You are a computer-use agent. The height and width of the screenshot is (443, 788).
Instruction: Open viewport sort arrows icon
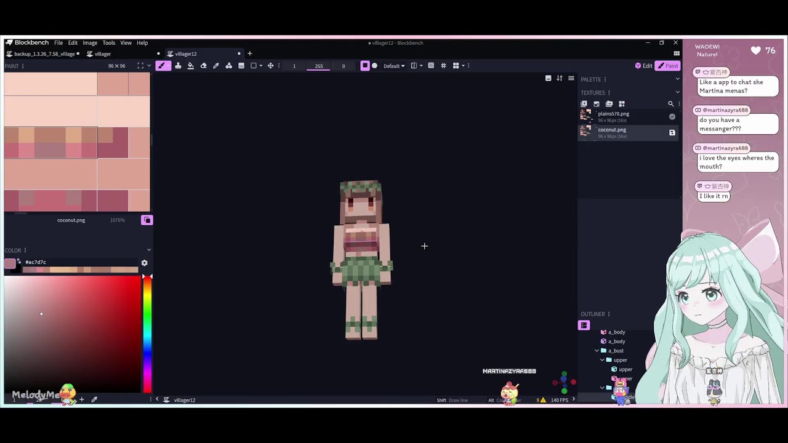click(560, 78)
